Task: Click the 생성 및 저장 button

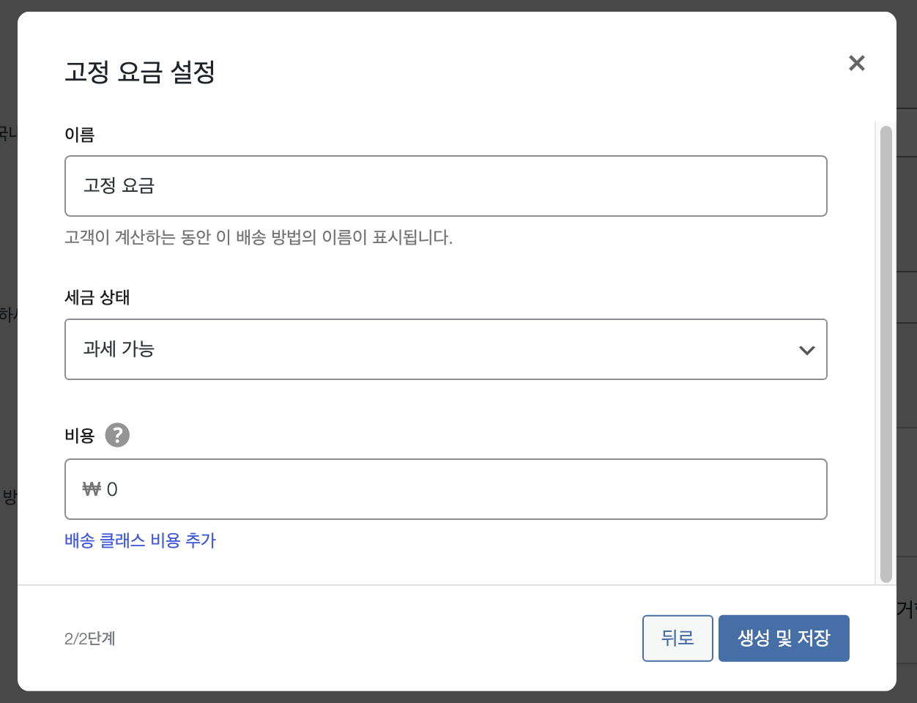Action: [x=784, y=639]
